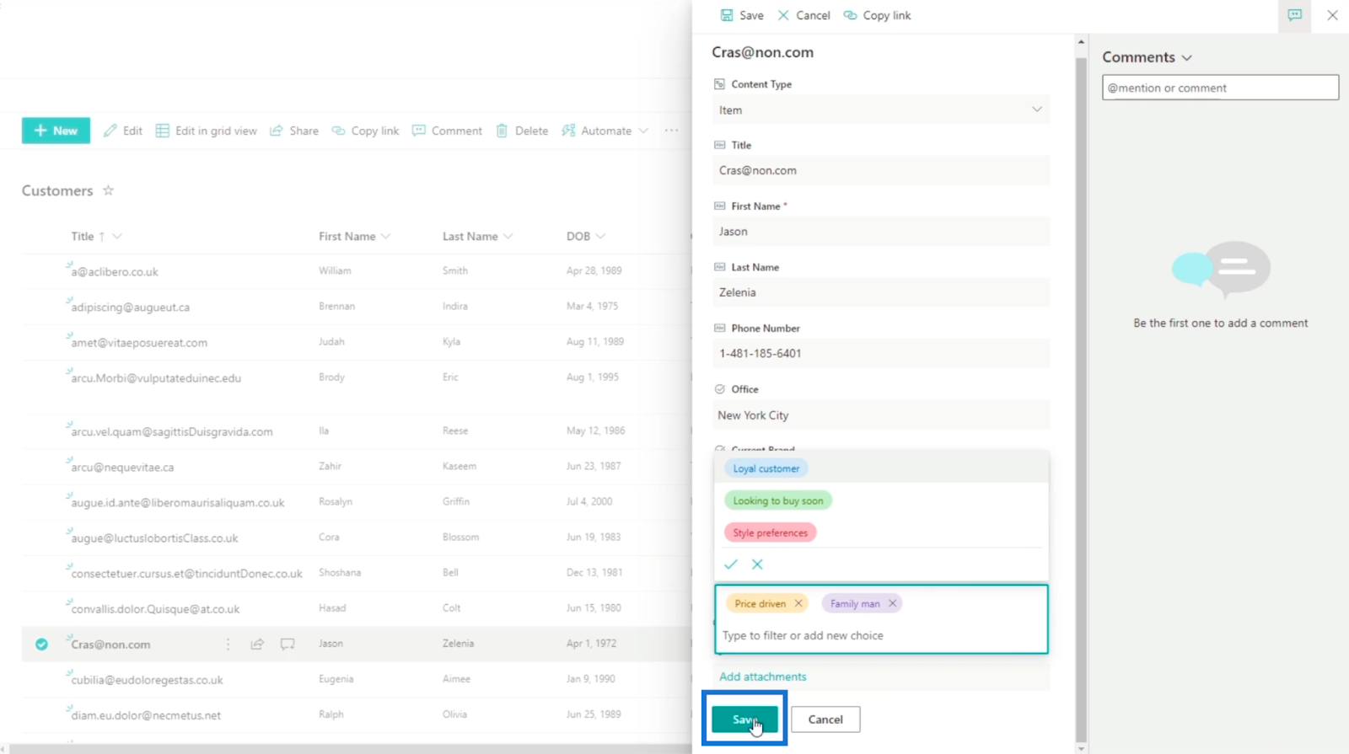Toggle the comments pane icon
1349x754 pixels.
pyautogui.click(x=1294, y=15)
